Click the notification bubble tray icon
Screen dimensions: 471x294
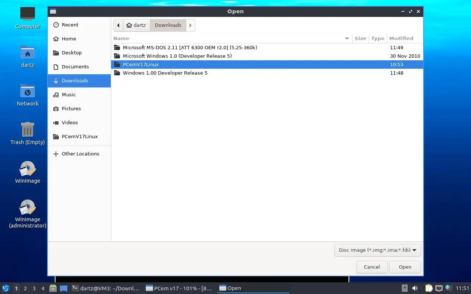coord(448,288)
